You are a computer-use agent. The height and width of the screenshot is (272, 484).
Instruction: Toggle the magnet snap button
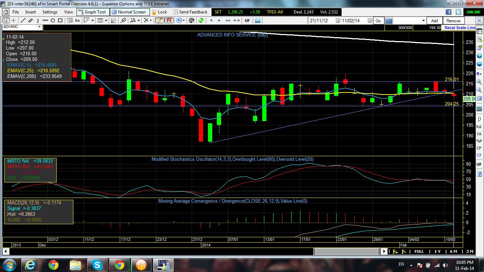[169, 21]
